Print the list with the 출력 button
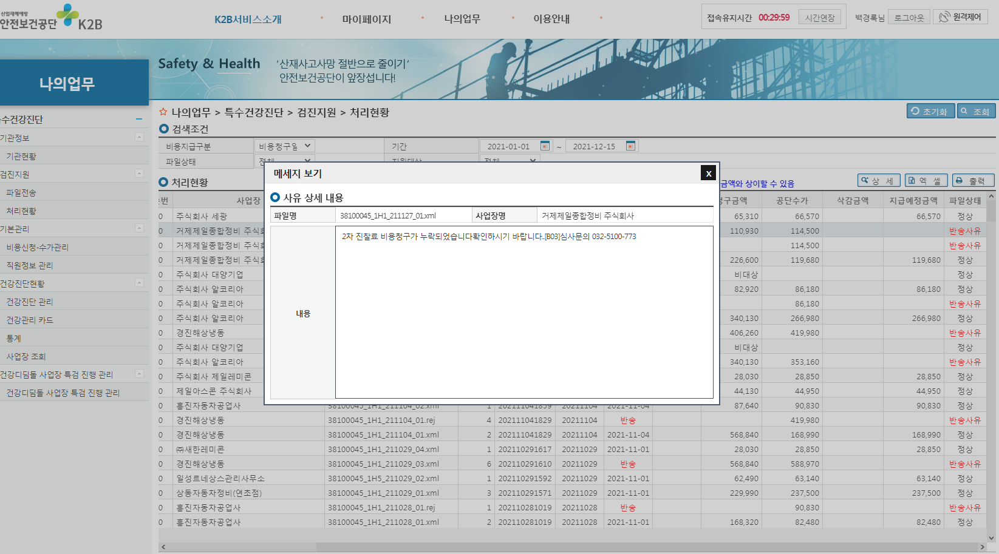Image resolution: width=999 pixels, height=554 pixels. [x=973, y=180]
